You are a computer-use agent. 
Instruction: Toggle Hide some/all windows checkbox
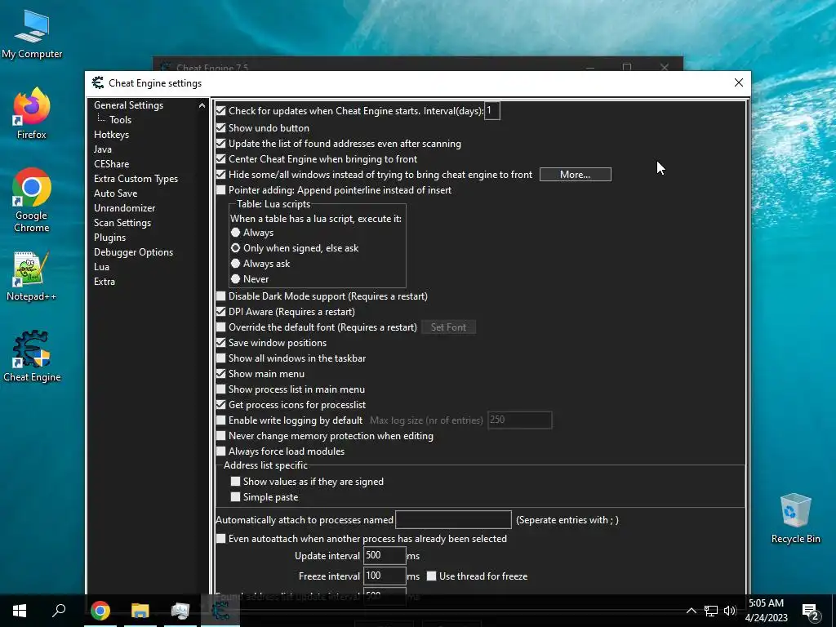click(x=220, y=175)
